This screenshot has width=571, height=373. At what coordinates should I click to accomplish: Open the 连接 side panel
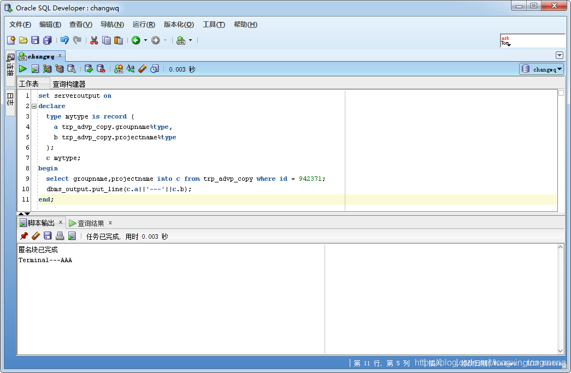[10, 68]
